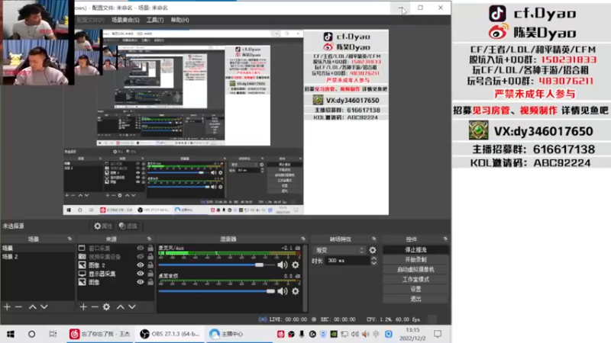Open the 场景集合(S) menu
Image resolution: width=611 pixels, height=343 pixels.
(125, 20)
